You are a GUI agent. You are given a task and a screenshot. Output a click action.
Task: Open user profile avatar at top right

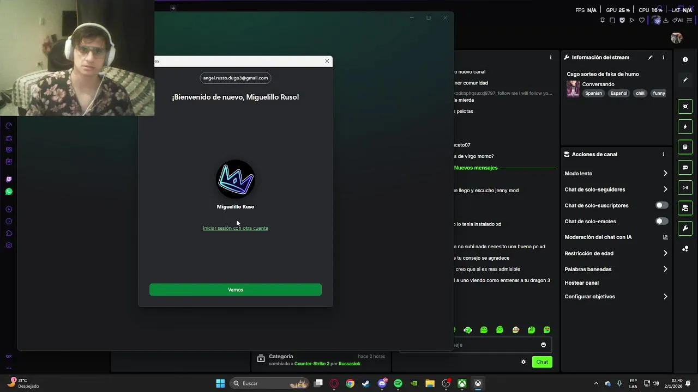point(677,38)
